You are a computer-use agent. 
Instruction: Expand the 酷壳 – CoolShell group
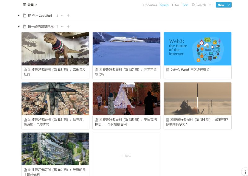click(x=19, y=15)
